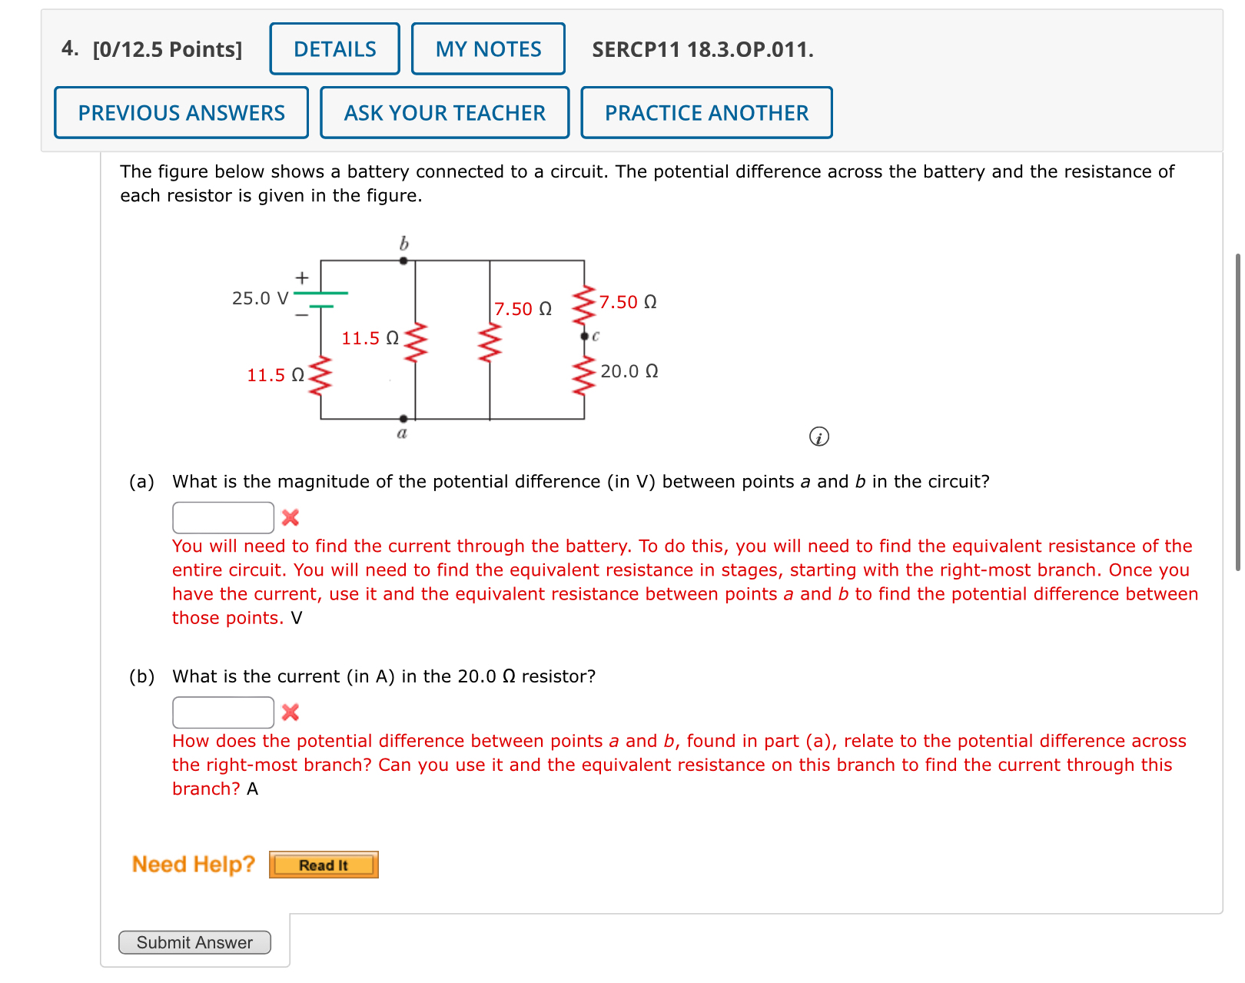Click point b on the circuit diagram
The width and height of the screenshot is (1245, 983).
pos(403,261)
